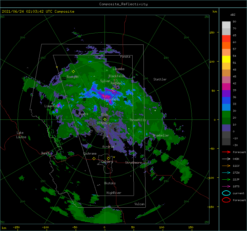Image resolution: width=247 pixels, height=231 pixels.
Task: Click the ThreeHills label
Action: [138, 120]
